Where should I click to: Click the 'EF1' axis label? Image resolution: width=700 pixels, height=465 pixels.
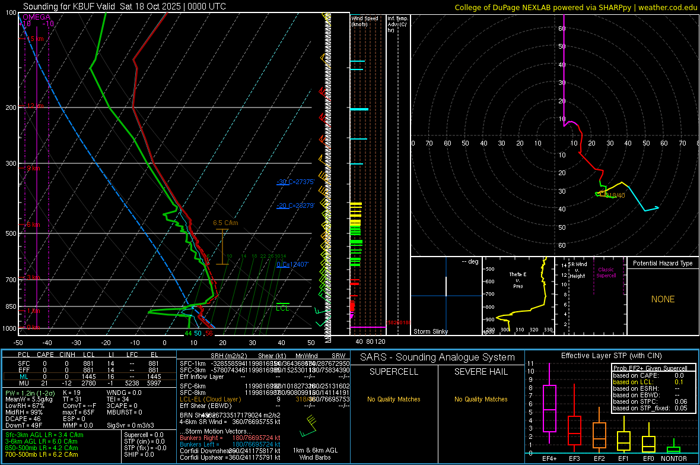[x=623, y=458]
